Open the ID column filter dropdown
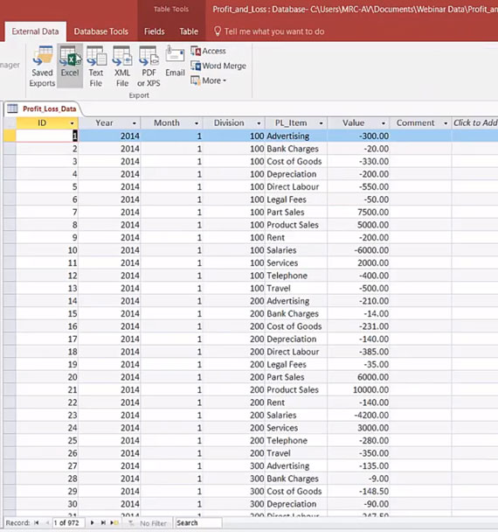 point(73,123)
